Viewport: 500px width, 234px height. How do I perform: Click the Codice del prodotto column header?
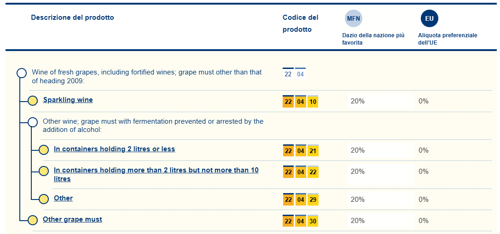(x=300, y=23)
